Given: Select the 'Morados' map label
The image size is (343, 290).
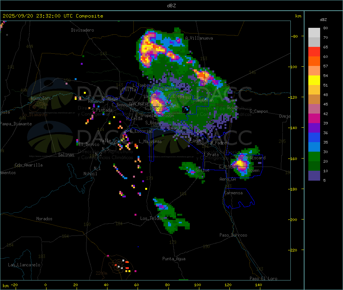Looking at the screenshot, I should tap(44, 219).
